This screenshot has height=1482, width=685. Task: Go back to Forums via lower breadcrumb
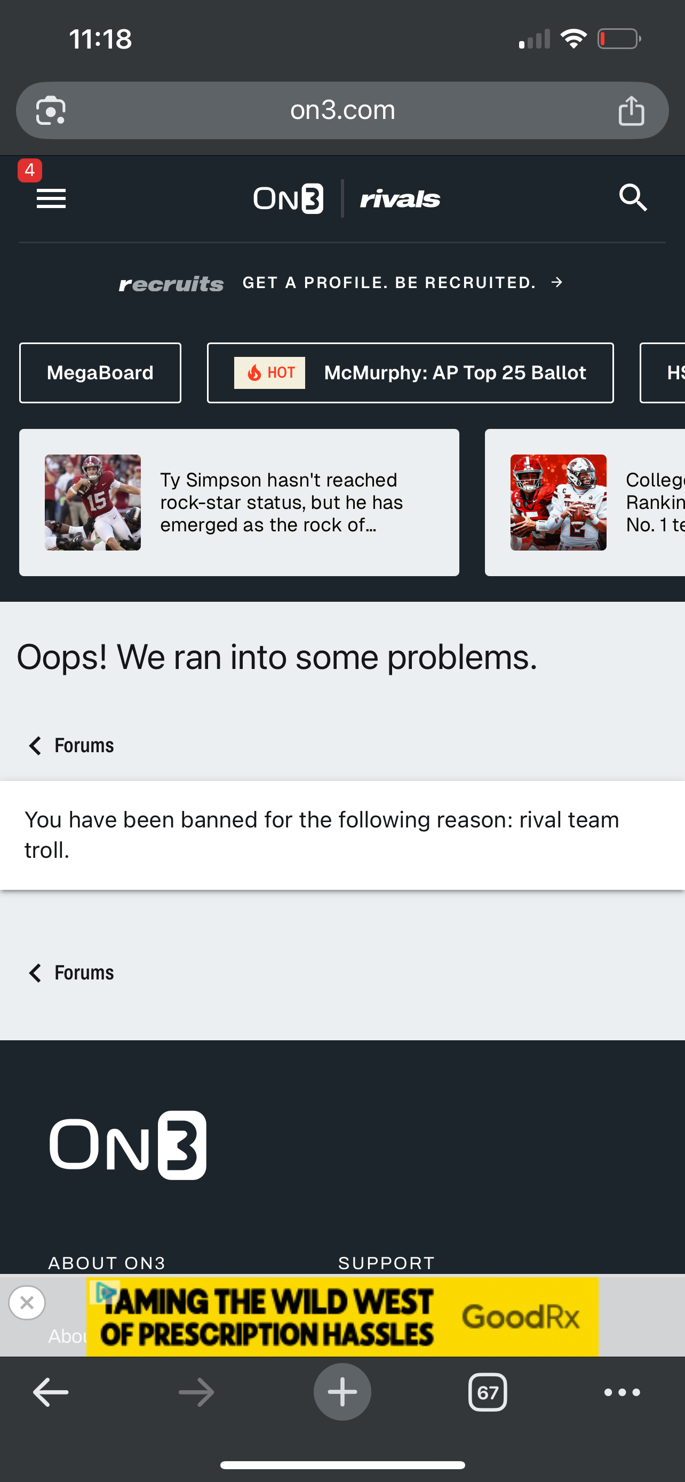coord(71,973)
